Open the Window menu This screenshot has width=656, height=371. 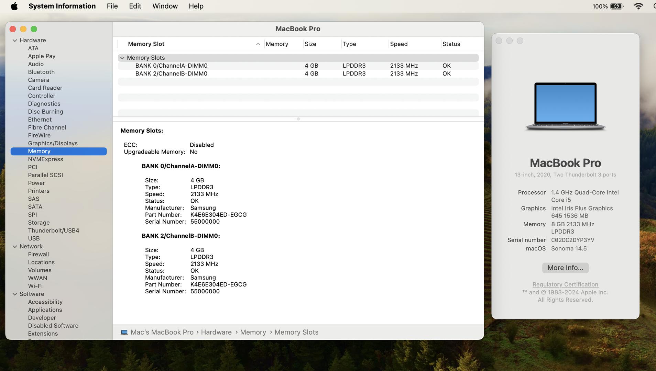coord(165,6)
